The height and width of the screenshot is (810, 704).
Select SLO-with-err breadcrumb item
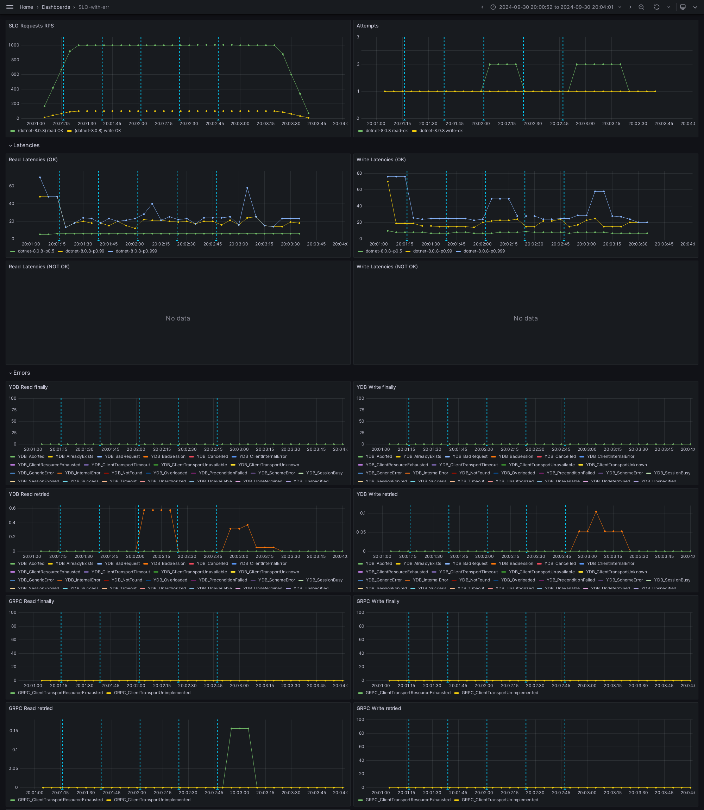(x=94, y=7)
